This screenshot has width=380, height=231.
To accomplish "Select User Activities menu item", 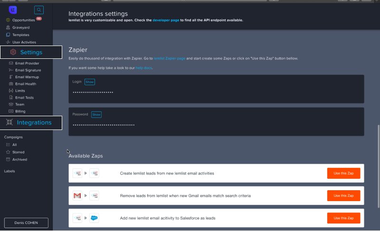I will pyautogui.click(x=24, y=42).
